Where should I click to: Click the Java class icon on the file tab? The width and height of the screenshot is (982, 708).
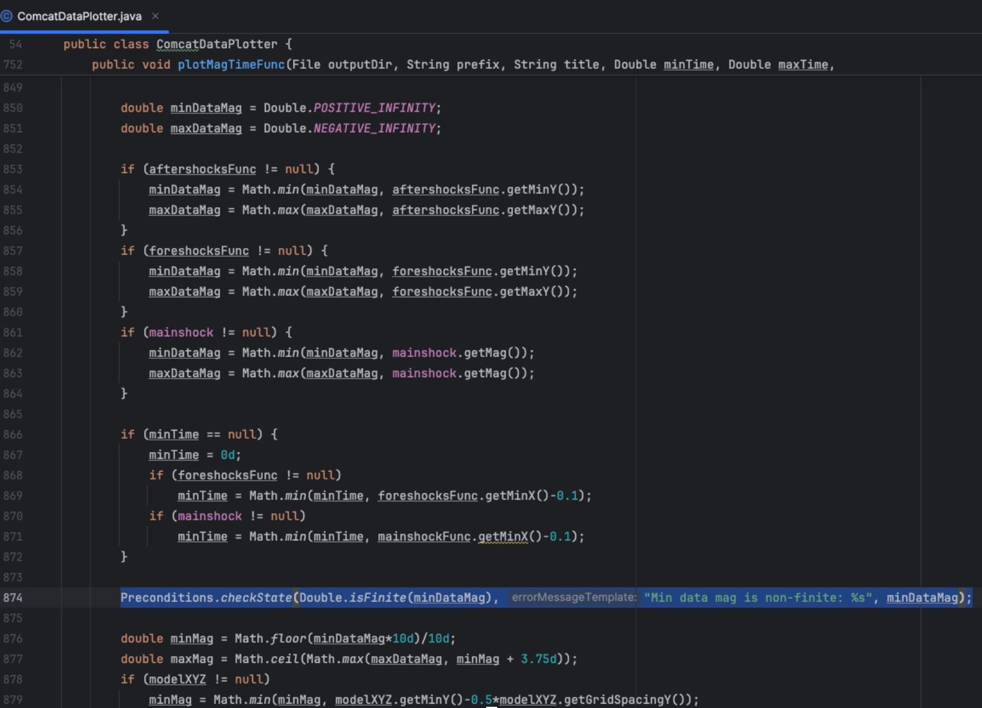[7, 16]
